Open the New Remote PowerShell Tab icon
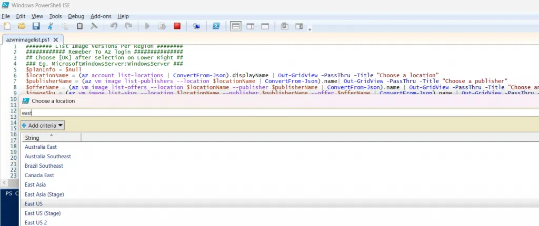Screen dimensions: 539x226 [196, 26]
